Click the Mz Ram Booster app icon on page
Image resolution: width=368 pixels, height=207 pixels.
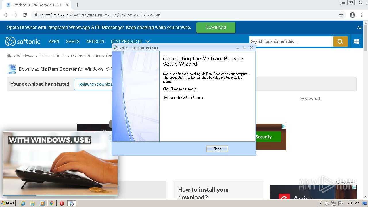[x=12, y=69]
